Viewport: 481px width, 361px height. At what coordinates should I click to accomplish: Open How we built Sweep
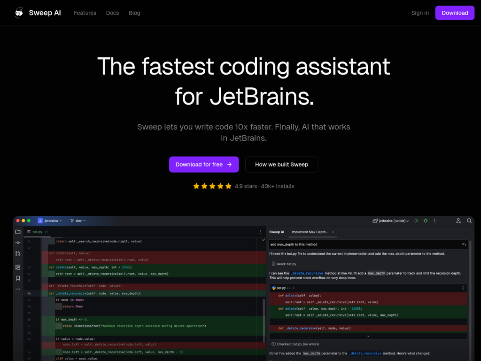[x=282, y=165]
